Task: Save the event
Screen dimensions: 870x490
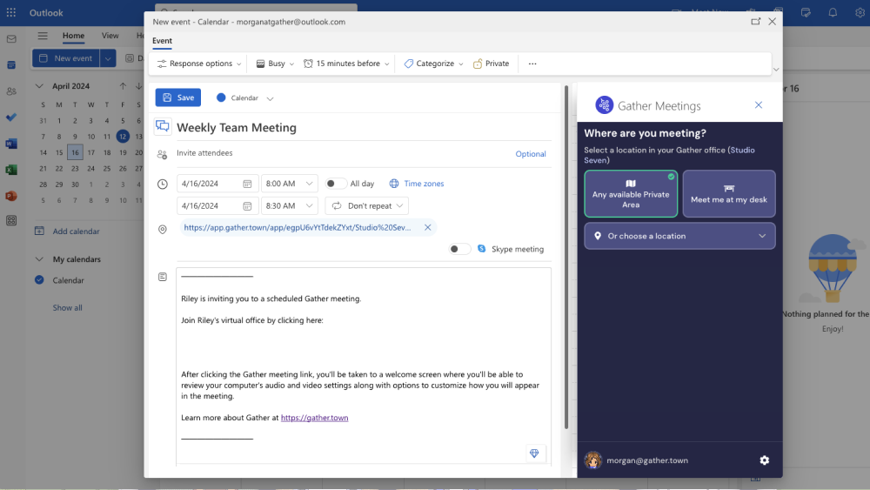Action: click(178, 97)
